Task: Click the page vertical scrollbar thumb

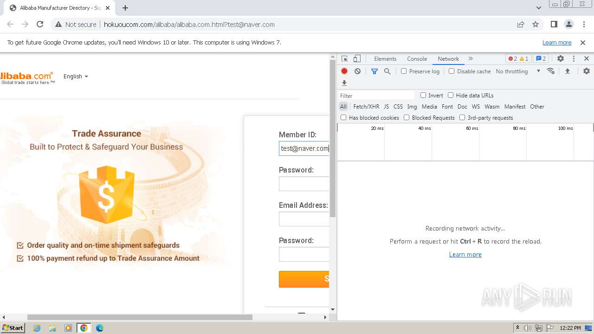Action: point(333,139)
